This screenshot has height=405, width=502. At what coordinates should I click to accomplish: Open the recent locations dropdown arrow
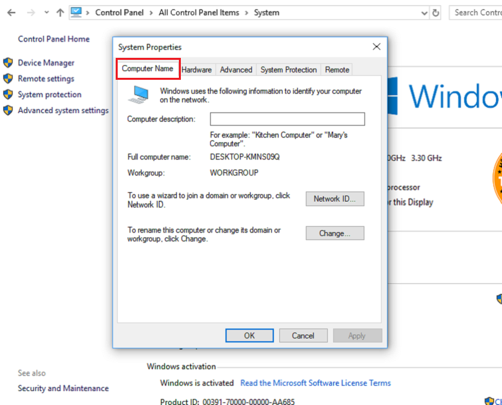[x=46, y=13]
